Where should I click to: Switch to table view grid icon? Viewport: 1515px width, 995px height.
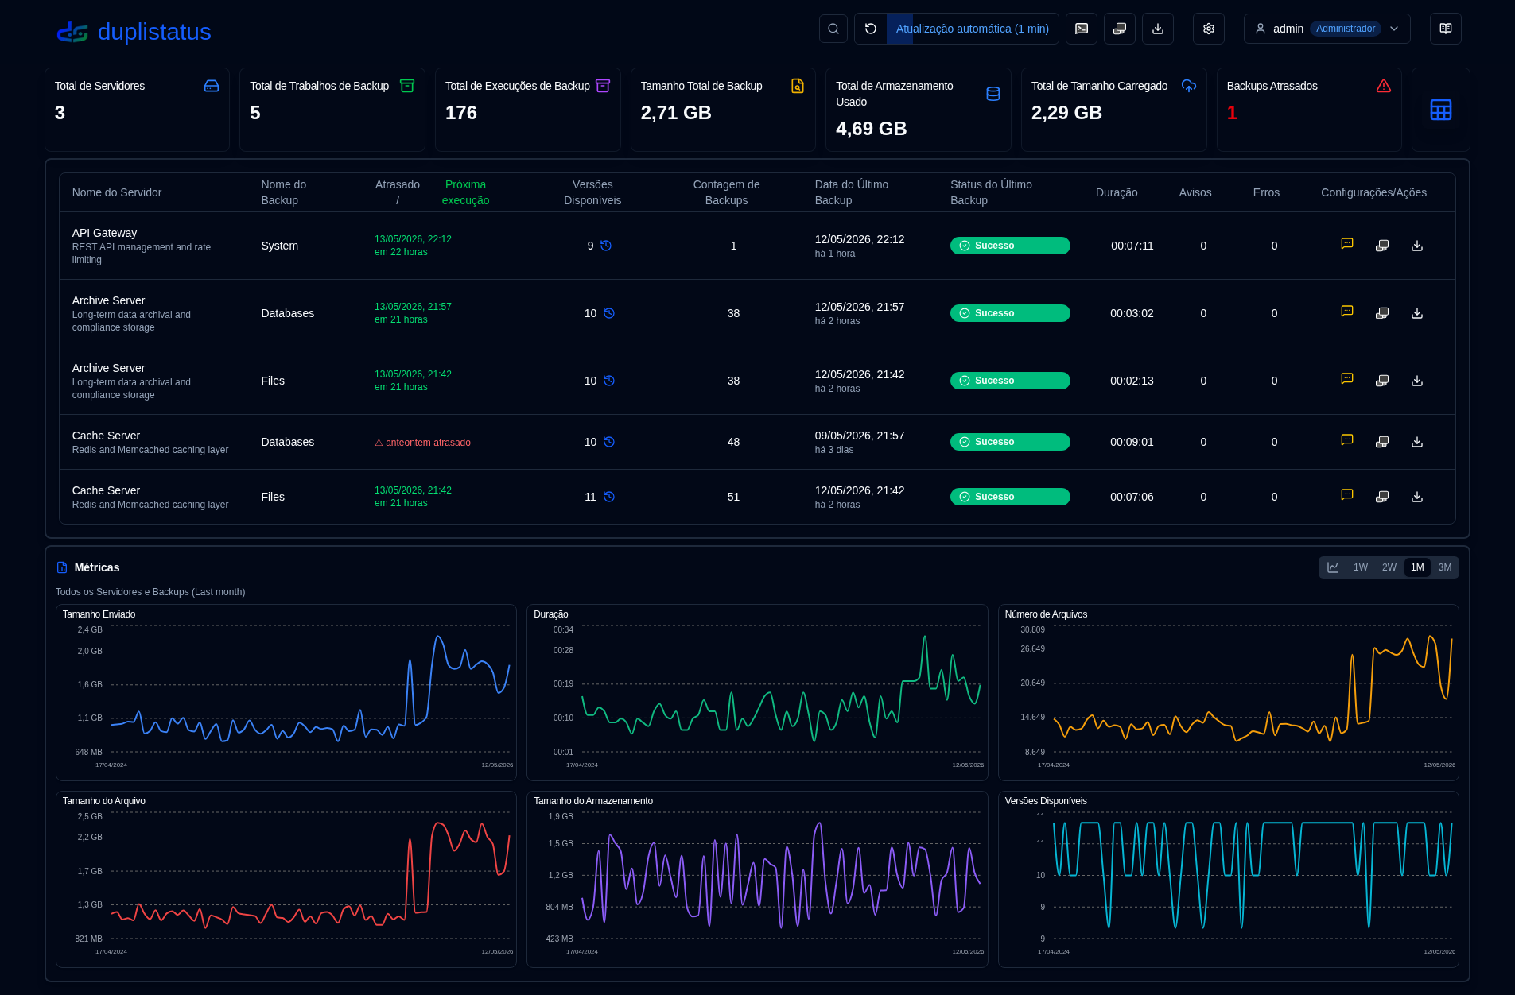click(1441, 110)
